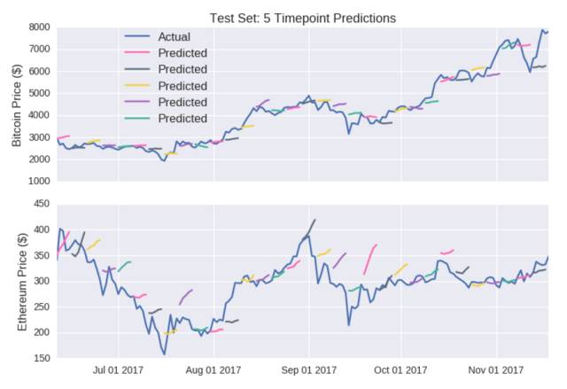
Task: Click the 150 tick on Ethereum axis
Action: click(42, 358)
